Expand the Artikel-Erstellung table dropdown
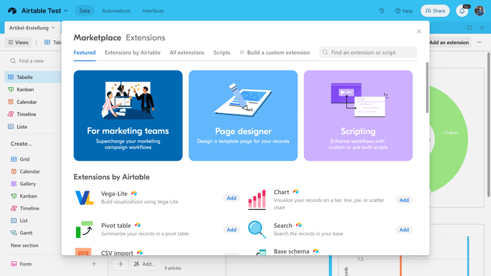 [x=53, y=28]
